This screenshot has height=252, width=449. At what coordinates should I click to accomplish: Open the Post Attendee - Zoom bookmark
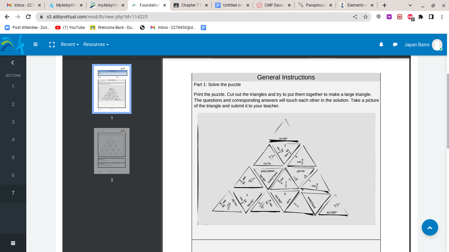click(x=27, y=28)
